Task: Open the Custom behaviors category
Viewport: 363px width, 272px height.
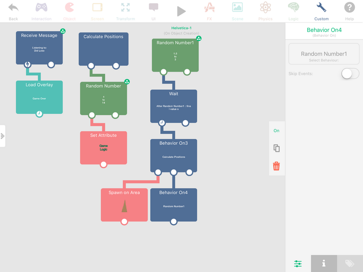Action: pyautogui.click(x=321, y=11)
